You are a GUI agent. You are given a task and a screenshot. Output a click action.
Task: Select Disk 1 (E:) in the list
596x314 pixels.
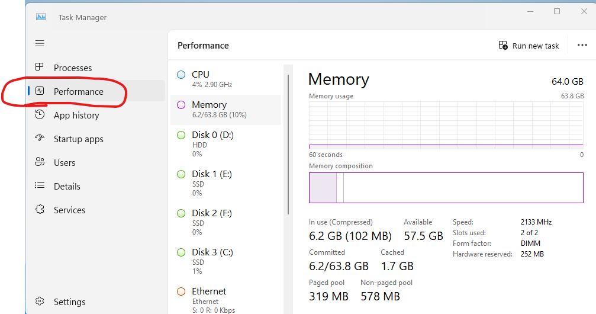point(225,183)
